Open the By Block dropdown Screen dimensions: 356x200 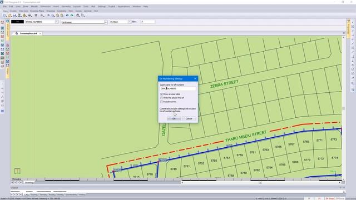[x=130, y=22]
